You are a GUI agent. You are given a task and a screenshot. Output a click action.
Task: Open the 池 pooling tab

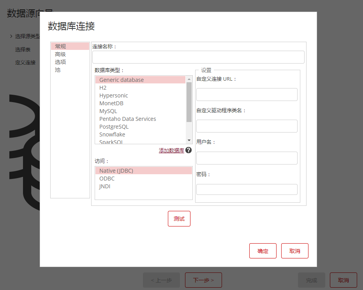click(x=58, y=70)
